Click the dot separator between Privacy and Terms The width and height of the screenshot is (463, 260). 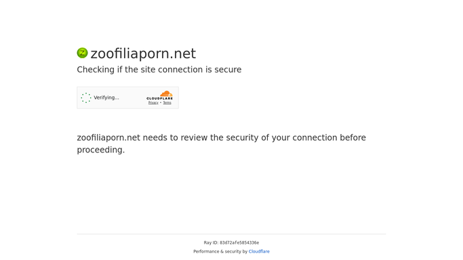point(161,103)
